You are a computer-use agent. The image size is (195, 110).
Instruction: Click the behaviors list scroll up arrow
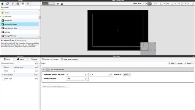(x=40, y=10)
